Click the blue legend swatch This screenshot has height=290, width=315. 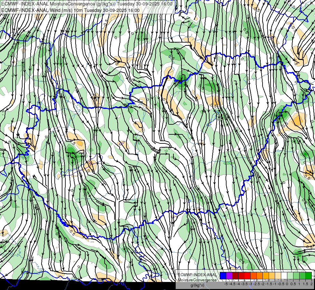[223, 275]
